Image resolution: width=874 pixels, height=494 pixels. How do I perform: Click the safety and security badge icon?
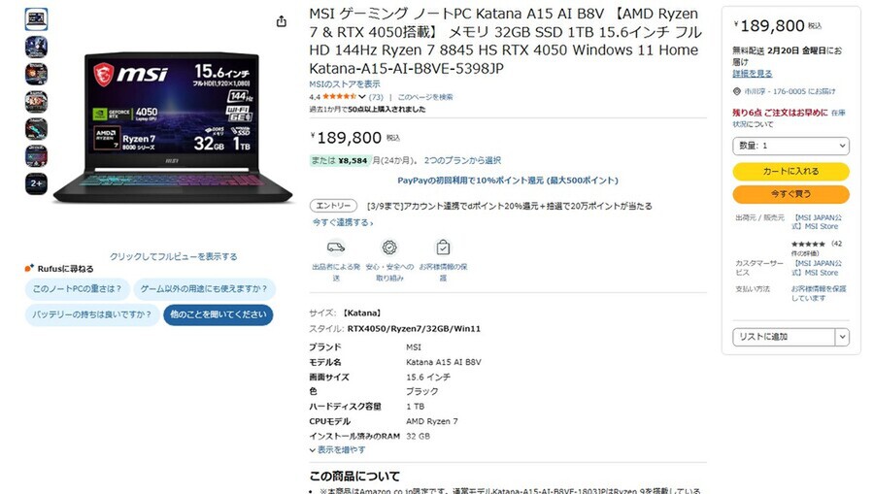coord(389,247)
